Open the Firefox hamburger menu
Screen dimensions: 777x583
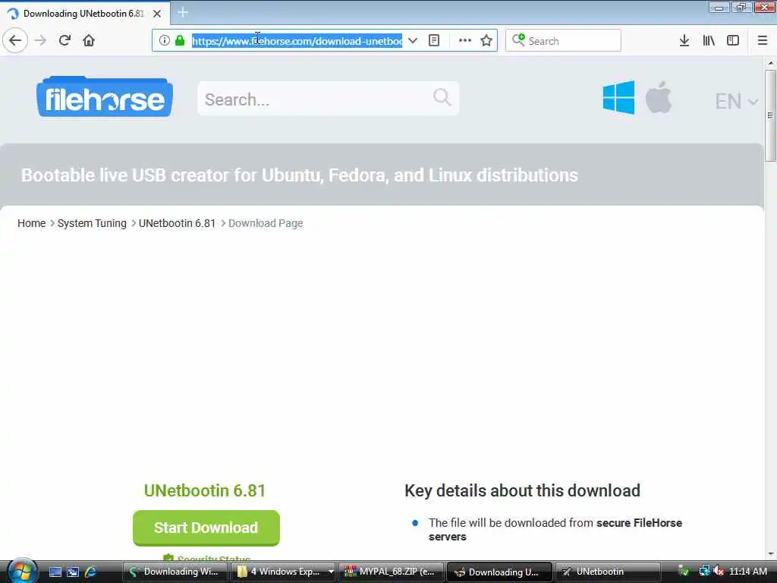tap(763, 41)
